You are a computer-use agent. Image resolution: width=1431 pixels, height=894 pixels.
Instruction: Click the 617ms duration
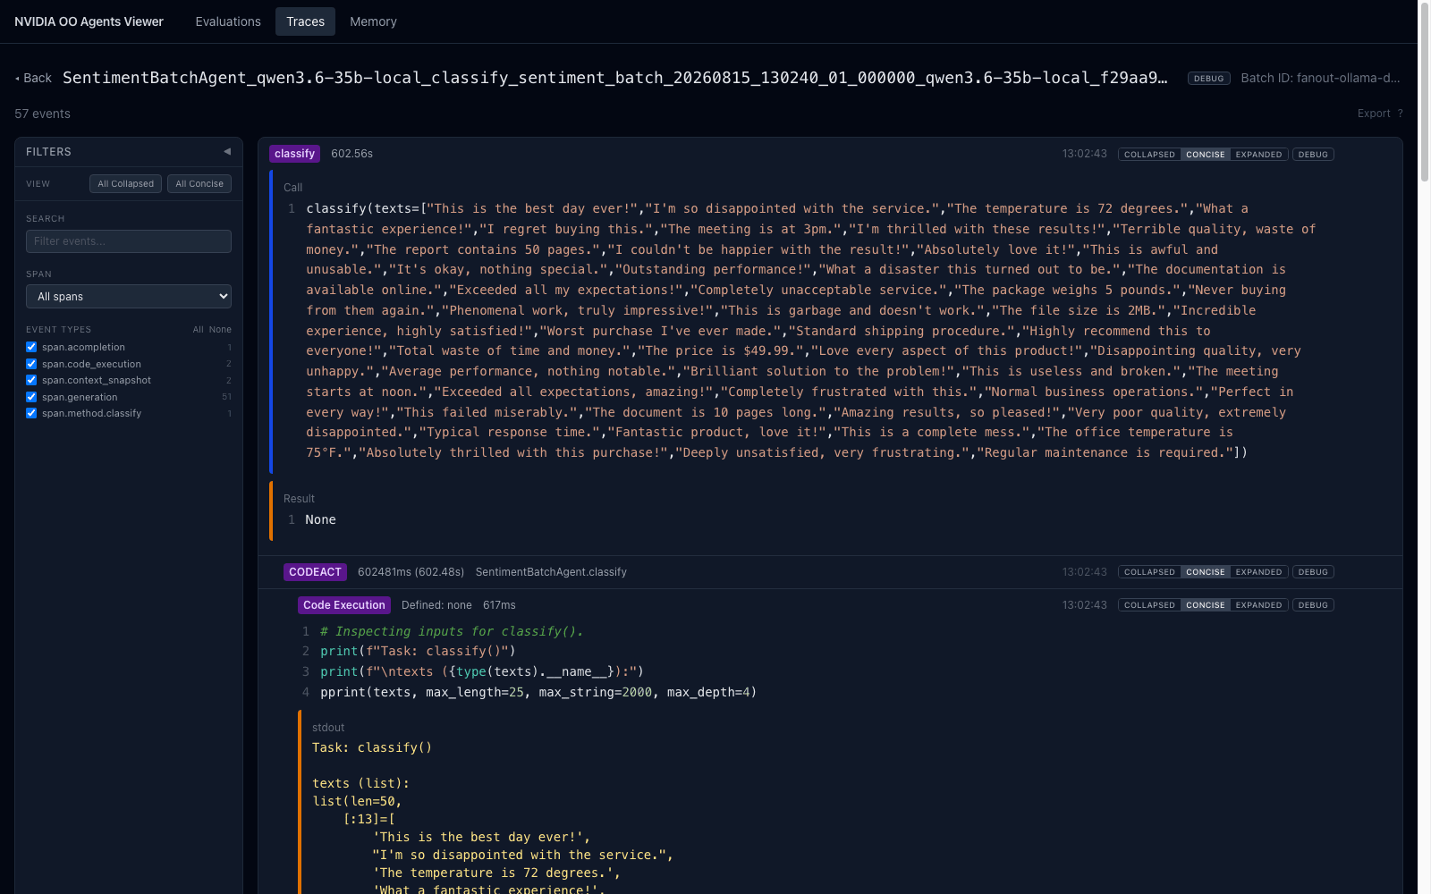tap(499, 605)
